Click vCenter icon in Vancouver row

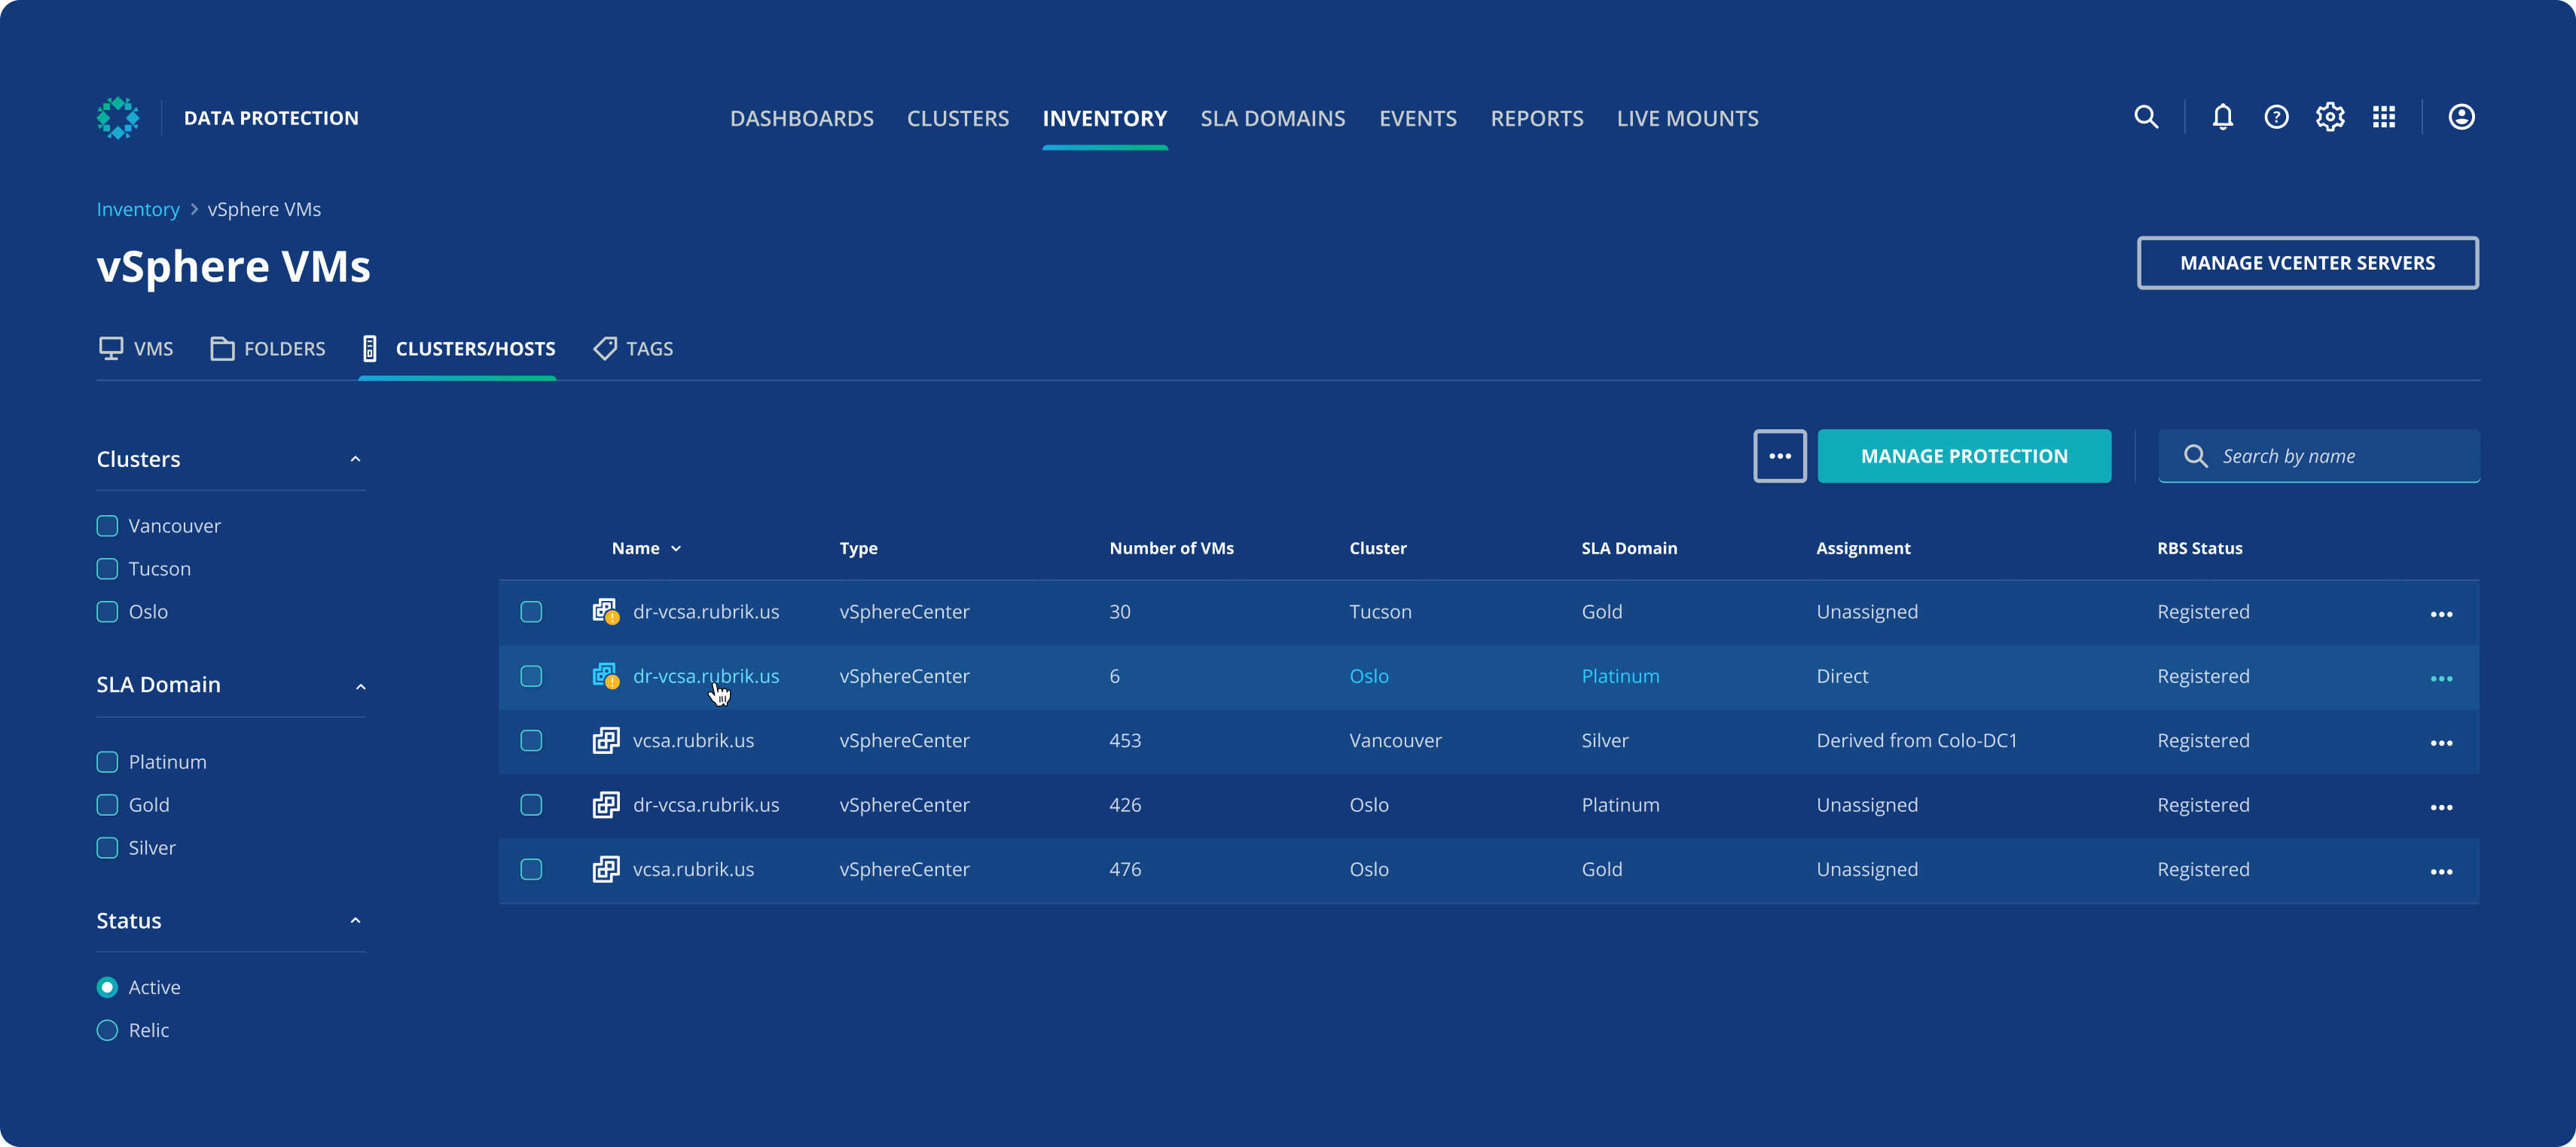[605, 740]
